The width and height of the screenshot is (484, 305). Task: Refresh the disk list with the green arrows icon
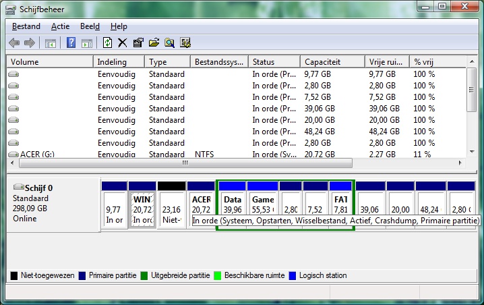click(107, 43)
